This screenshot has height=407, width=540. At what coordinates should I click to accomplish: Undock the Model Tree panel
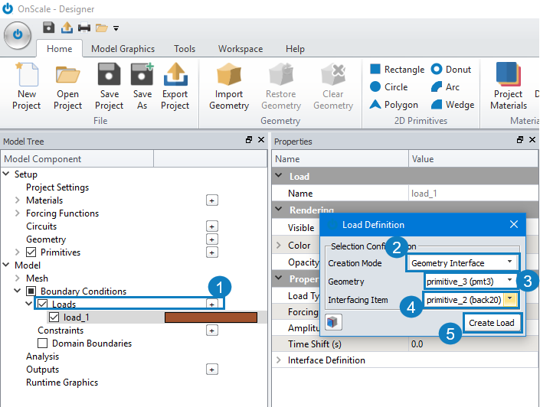249,140
